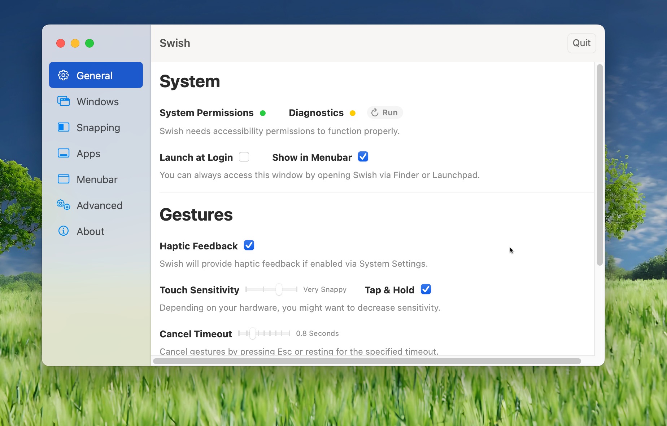Click the Menubar icon in sidebar
This screenshot has width=667, height=426.
[x=64, y=179]
